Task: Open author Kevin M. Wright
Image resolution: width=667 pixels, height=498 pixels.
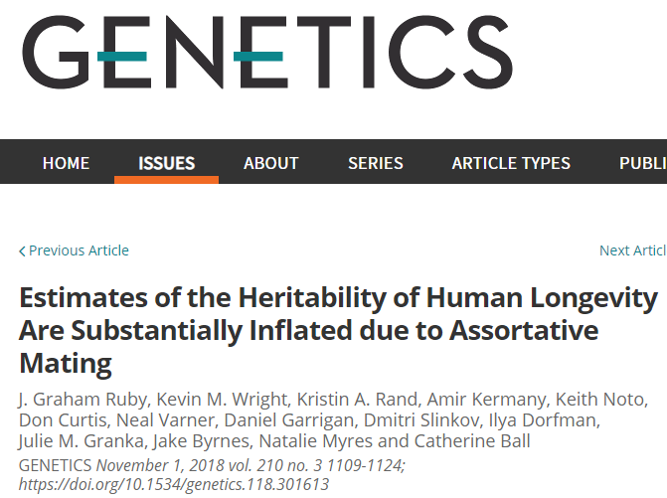Action: [223, 400]
